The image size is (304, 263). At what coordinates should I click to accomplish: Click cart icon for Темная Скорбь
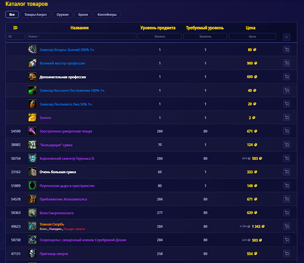(287, 226)
